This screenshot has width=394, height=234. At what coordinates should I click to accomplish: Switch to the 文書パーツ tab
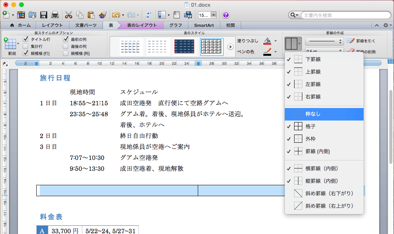pyautogui.click(x=86, y=25)
